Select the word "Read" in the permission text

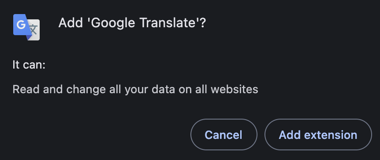[x=26, y=89]
